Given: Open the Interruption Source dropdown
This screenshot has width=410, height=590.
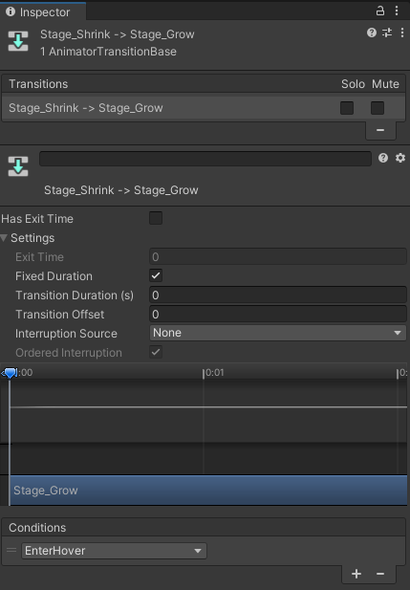Looking at the screenshot, I should 278,333.
